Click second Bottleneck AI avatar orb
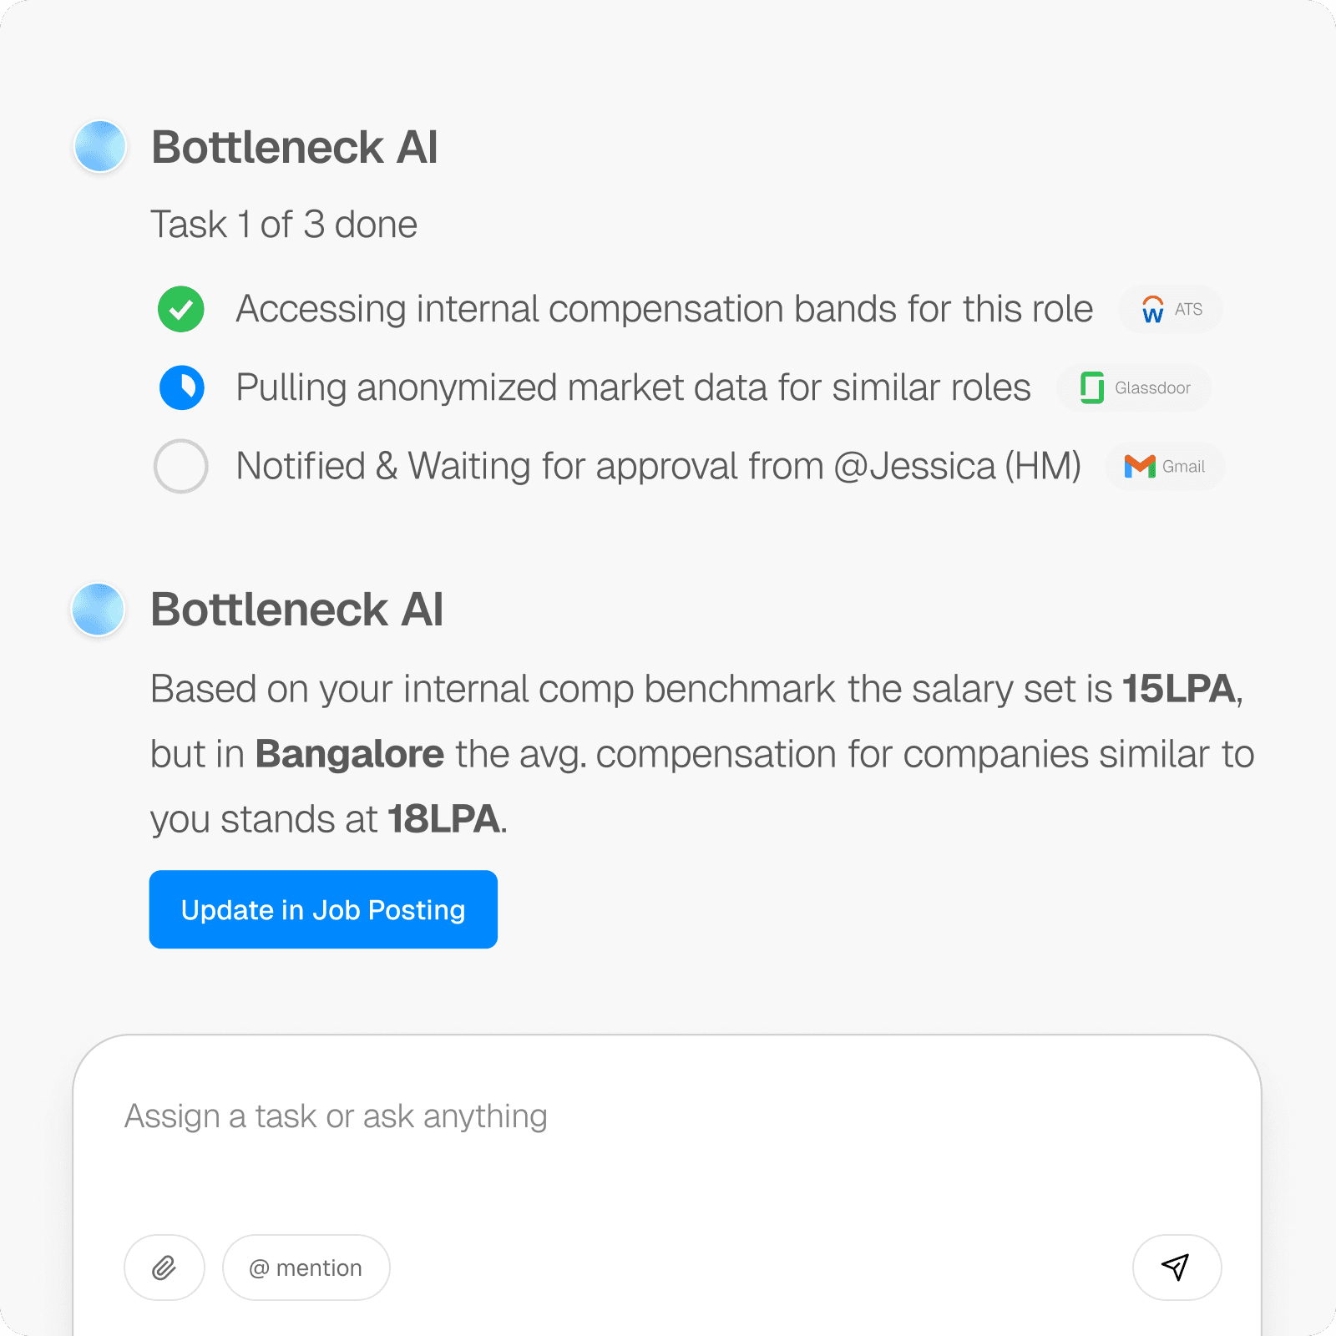1336x1336 pixels. pyautogui.click(x=99, y=610)
